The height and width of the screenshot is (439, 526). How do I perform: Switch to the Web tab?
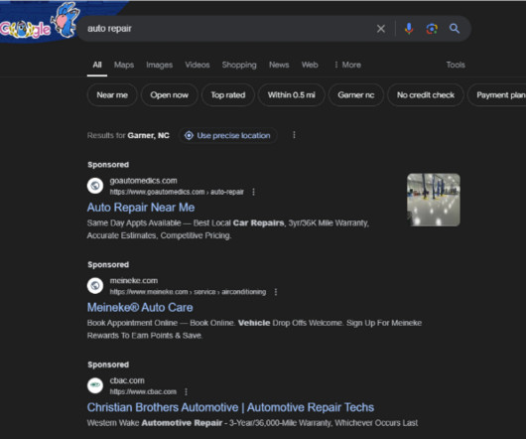310,66
